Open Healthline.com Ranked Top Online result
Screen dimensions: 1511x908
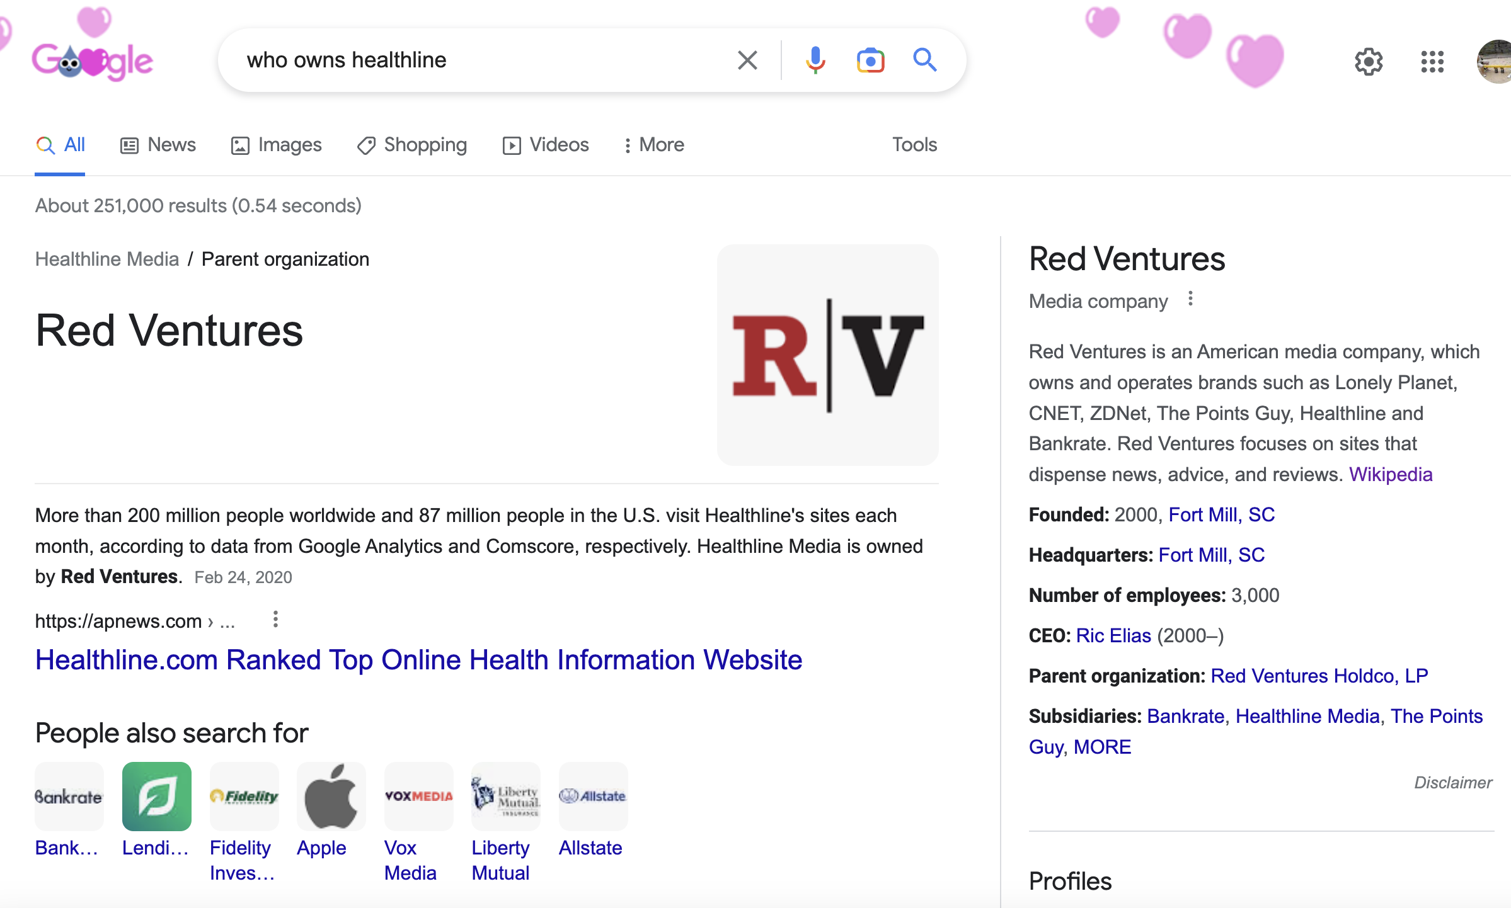tap(418, 660)
